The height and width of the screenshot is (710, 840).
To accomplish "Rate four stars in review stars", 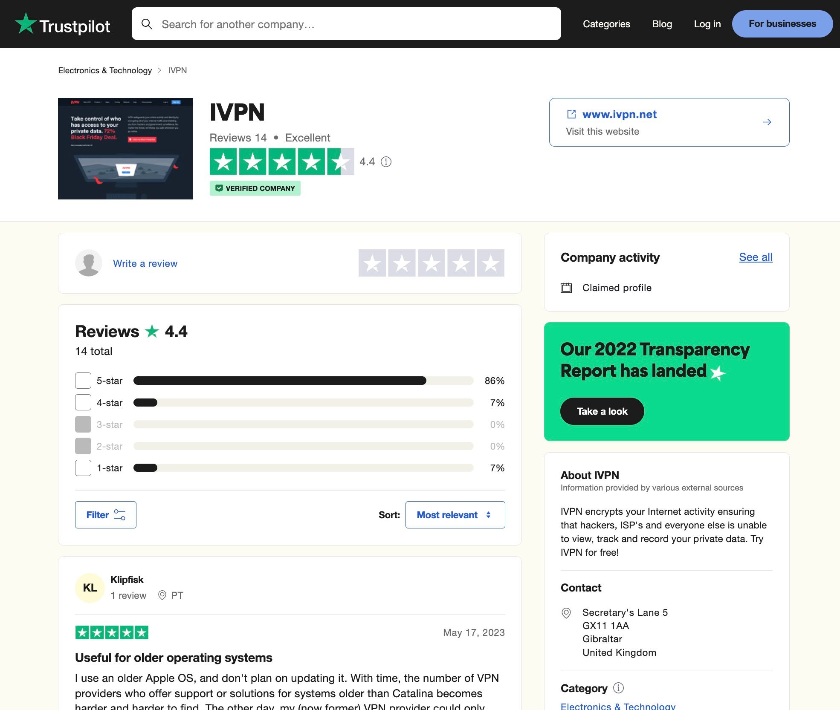I will point(461,263).
